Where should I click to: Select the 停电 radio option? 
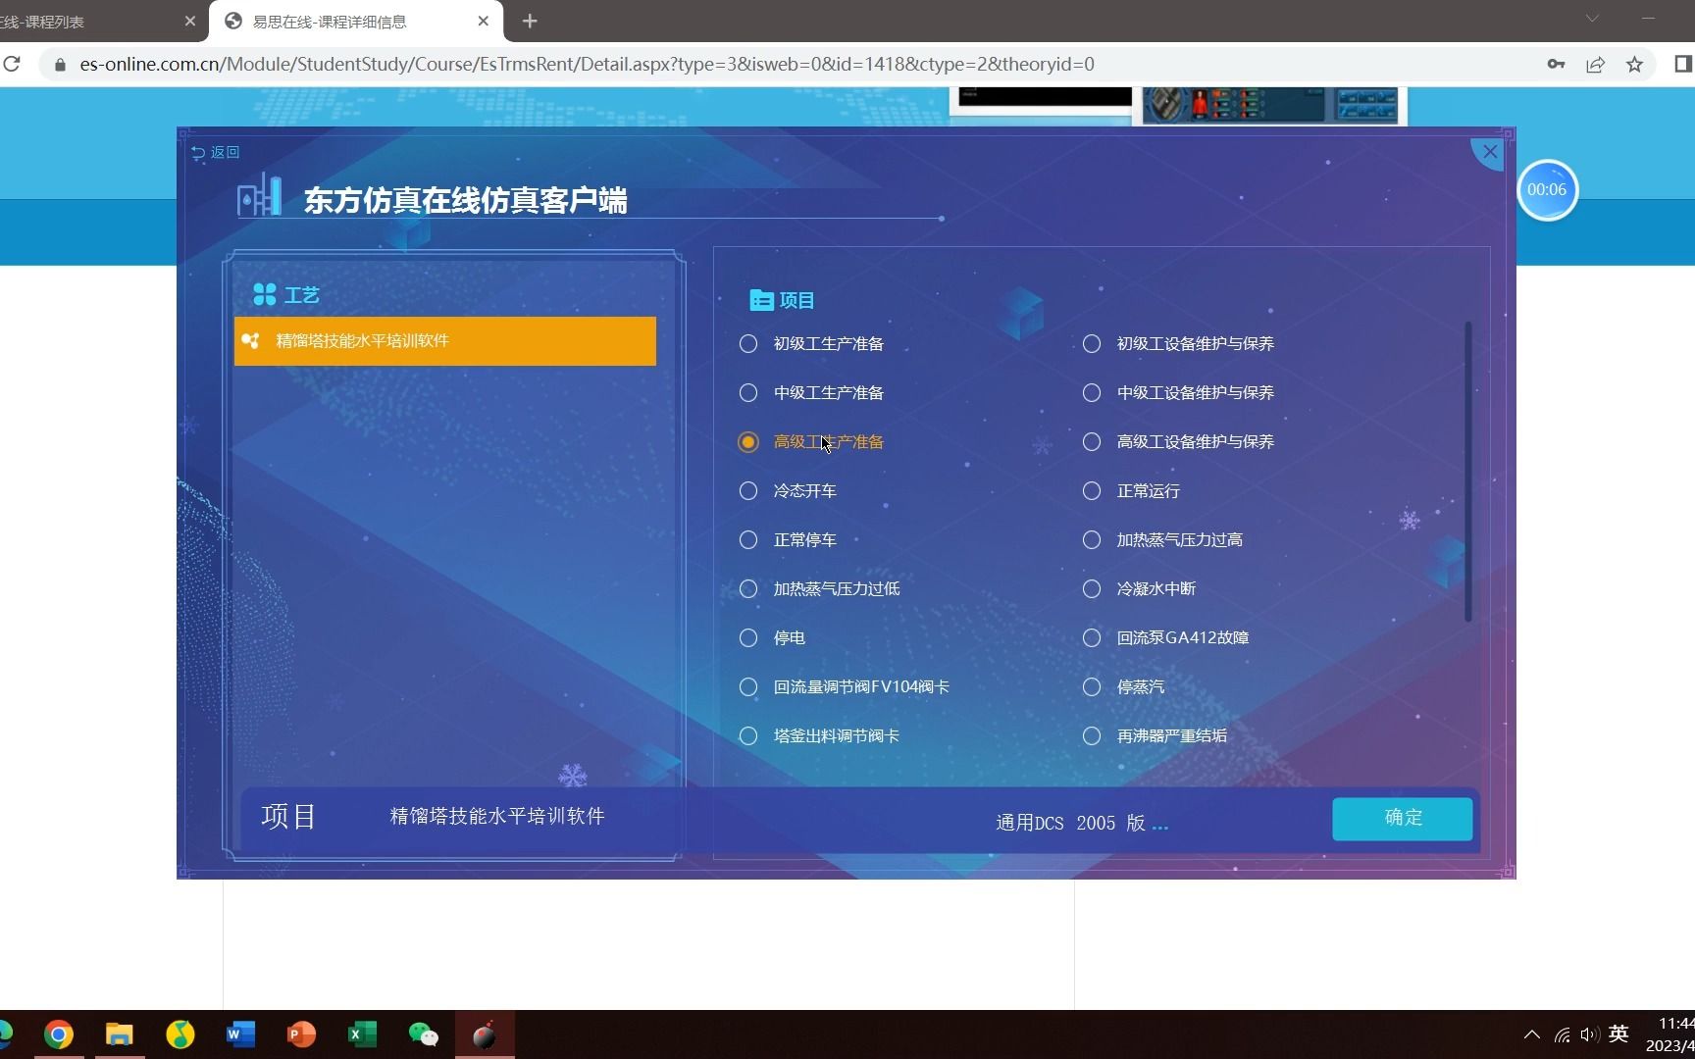click(x=748, y=638)
